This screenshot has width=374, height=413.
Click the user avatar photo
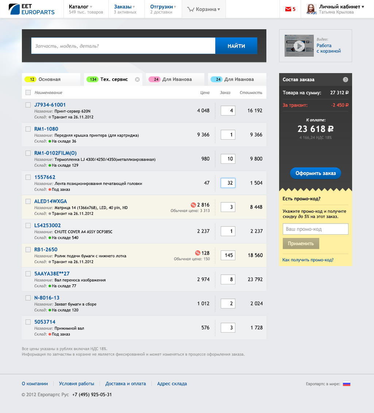311,9
